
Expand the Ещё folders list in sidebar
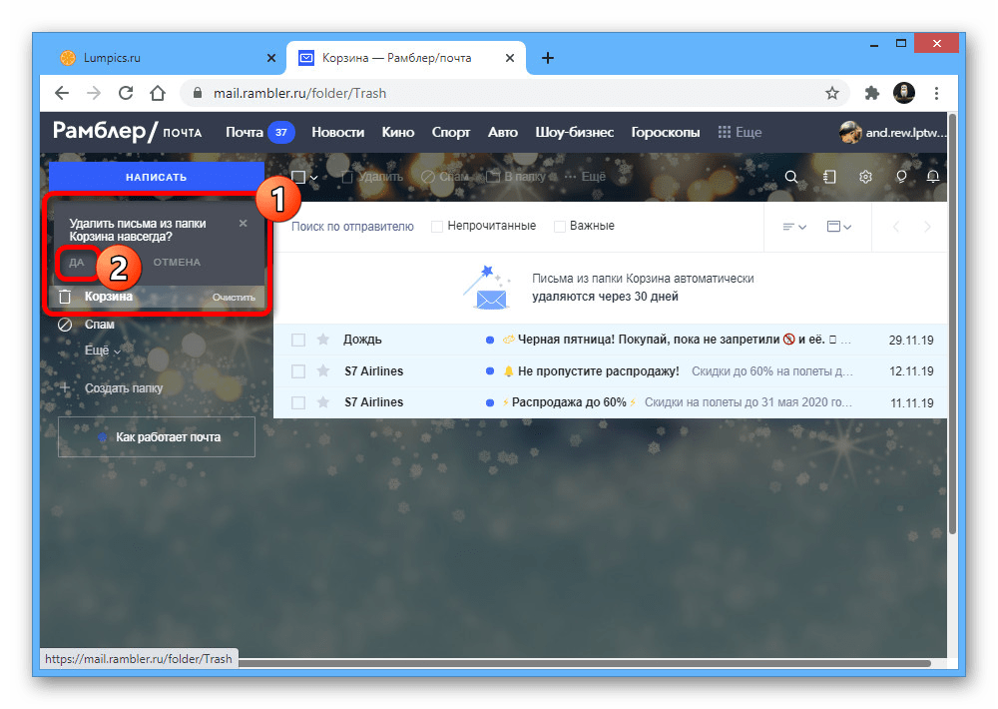103,352
